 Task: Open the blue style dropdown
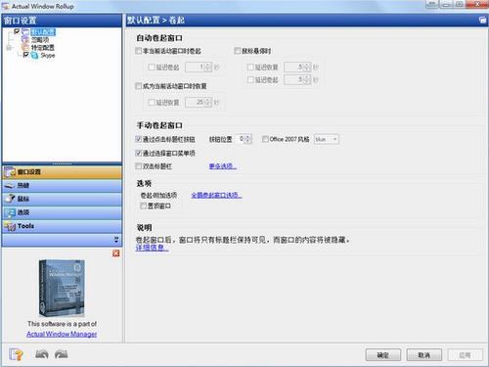pos(327,139)
